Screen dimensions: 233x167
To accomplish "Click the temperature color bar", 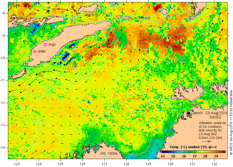I will [x=194, y=152].
